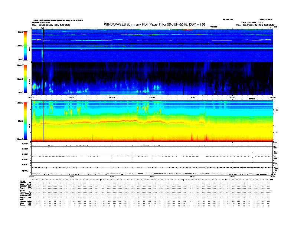Select the 20.00 label on RAD2 colorbar
The height and width of the screenshot is (227, 294).
point(20,46)
